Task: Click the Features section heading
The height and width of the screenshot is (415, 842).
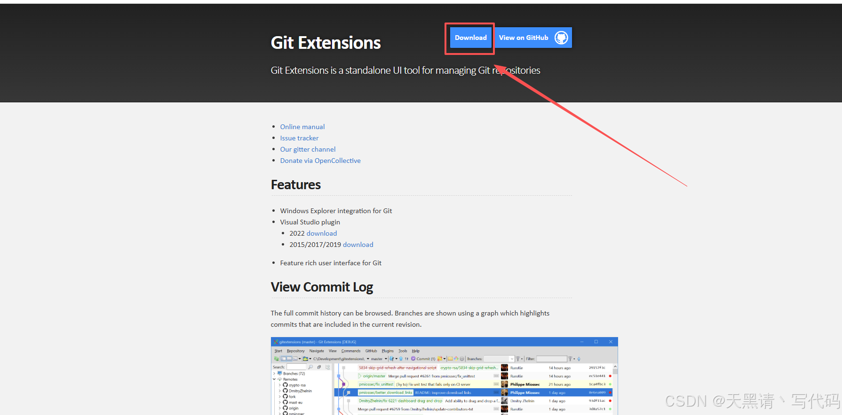Action: [x=296, y=185]
